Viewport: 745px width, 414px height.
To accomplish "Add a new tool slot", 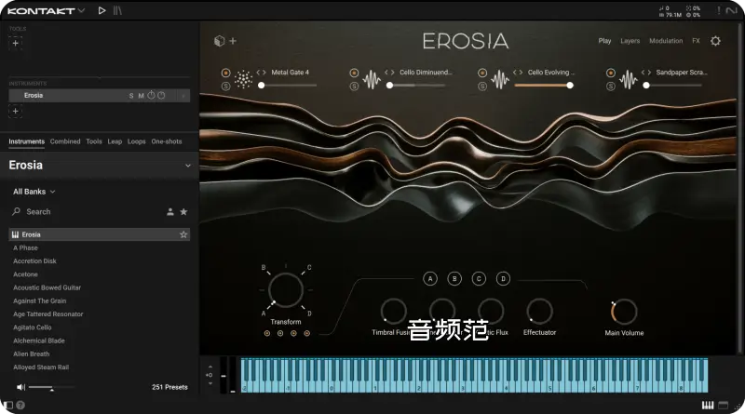I will pos(15,43).
